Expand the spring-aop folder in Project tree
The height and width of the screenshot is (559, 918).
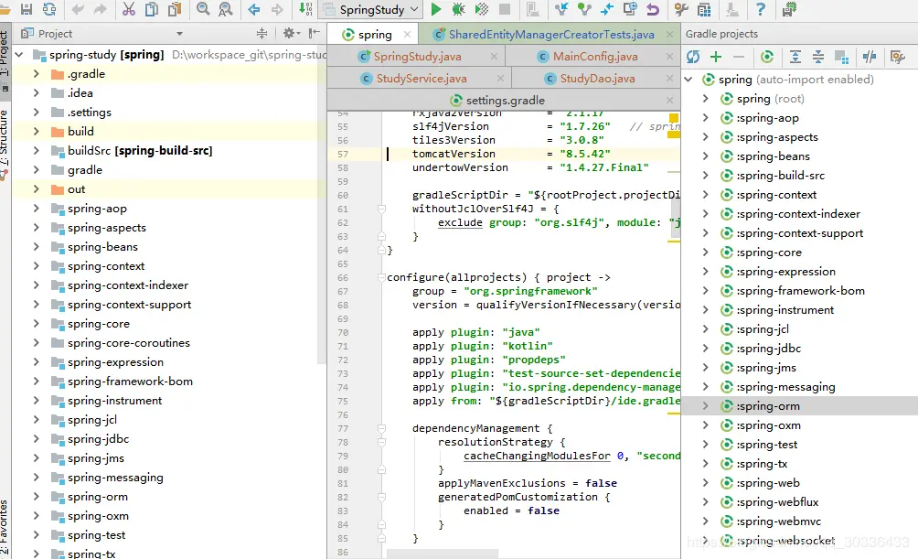[37, 209]
